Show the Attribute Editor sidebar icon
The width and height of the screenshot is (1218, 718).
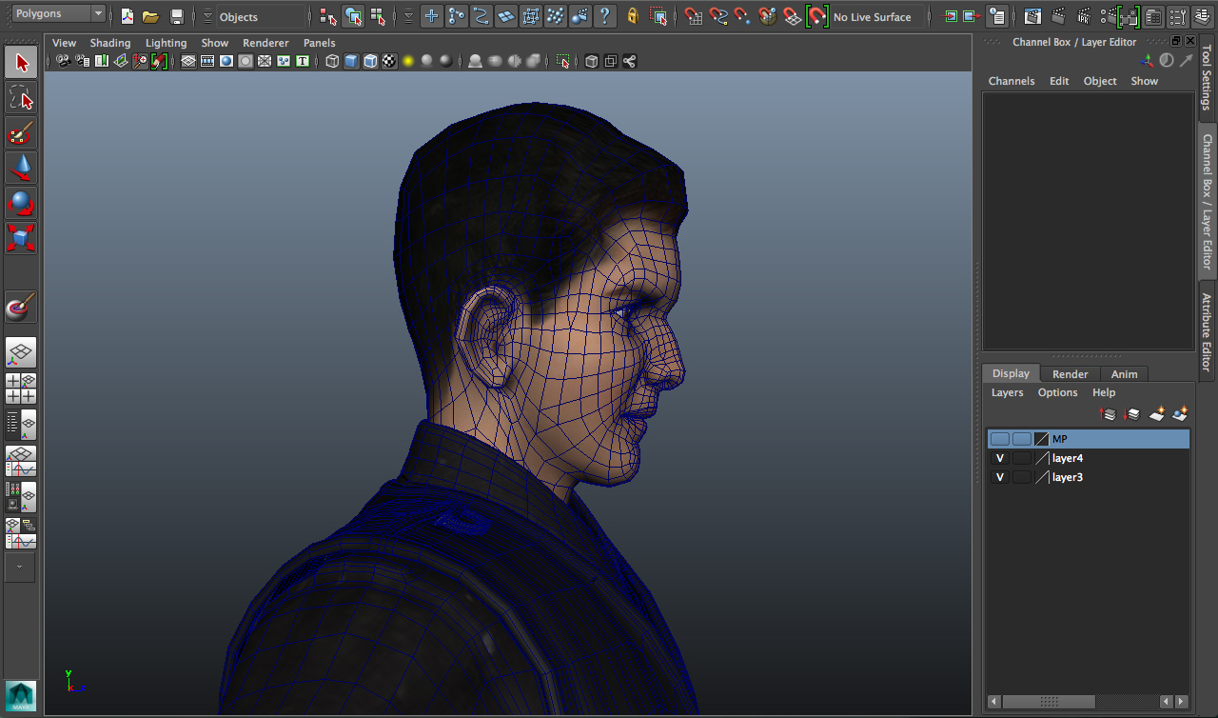coord(1153,16)
